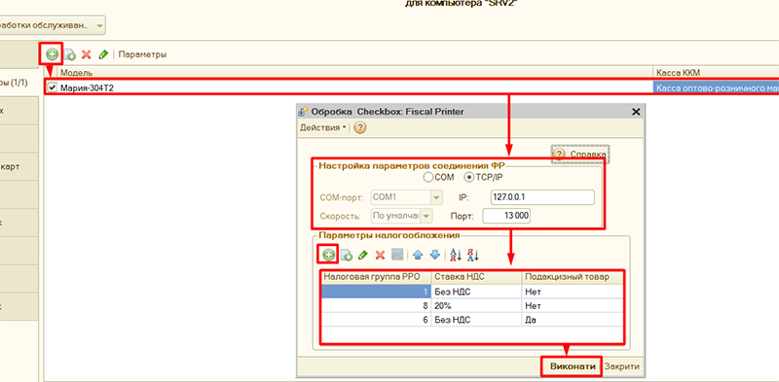Select tax group 1 cell

click(x=376, y=292)
